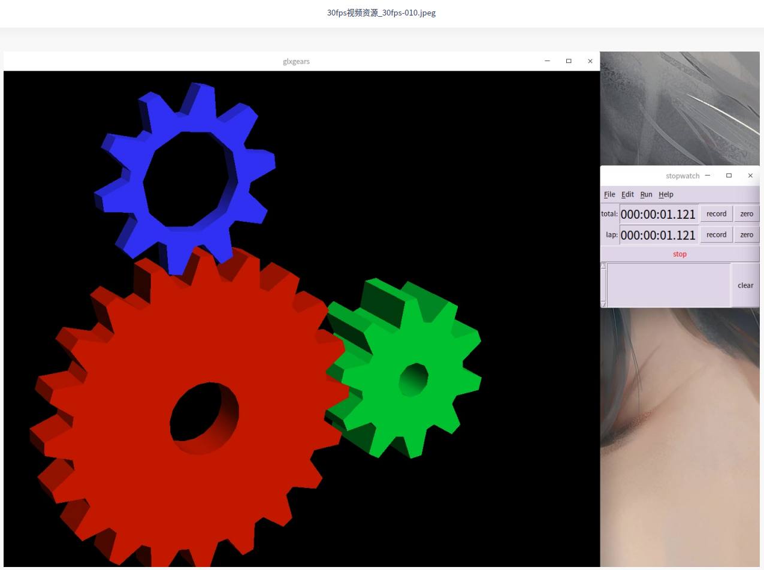
Task: Click the scrollbar up arrow in log
Action: pyautogui.click(x=603, y=266)
